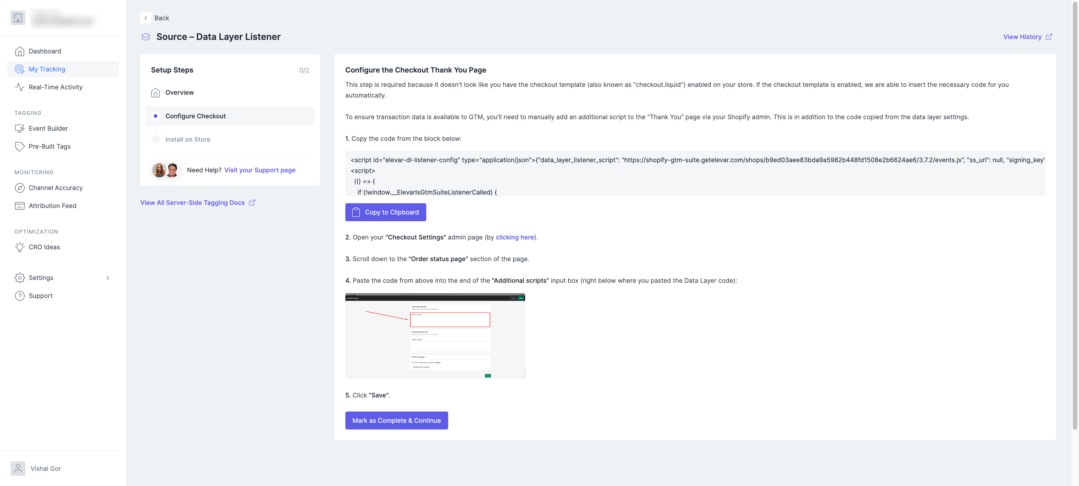
Task: Click the Support question mark icon
Action: [20, 296]
